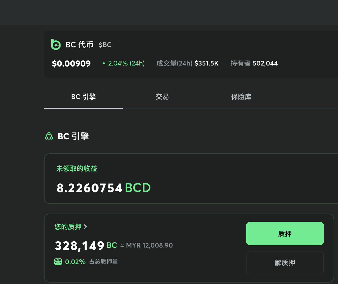The width and height of the screenshot is (338, 284).
Task: Click the 解质押 button
Action: click(x=285, y=263)
